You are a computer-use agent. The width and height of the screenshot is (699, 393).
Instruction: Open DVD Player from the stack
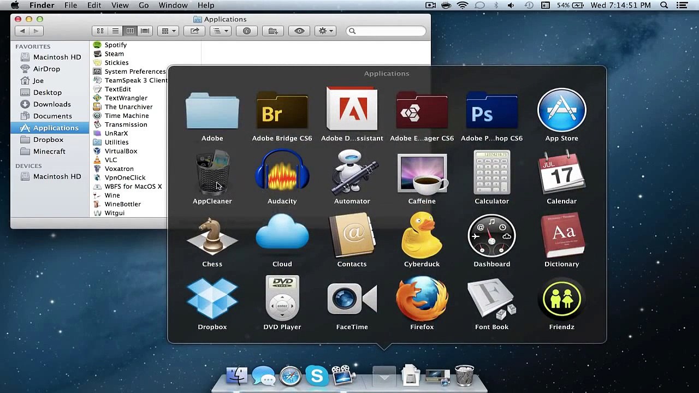click(x=282, y=298)
